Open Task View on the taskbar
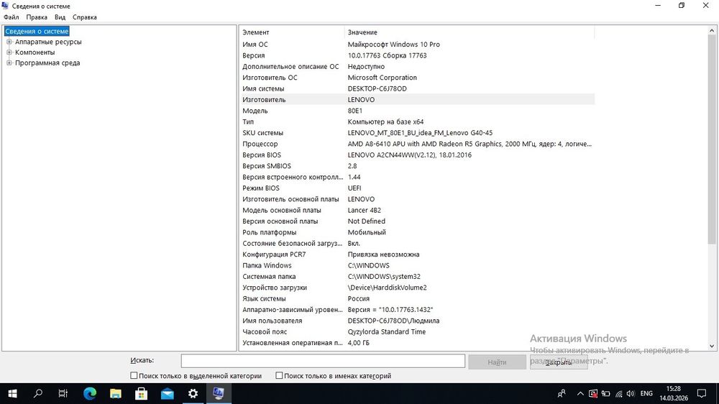 point(63,393)
